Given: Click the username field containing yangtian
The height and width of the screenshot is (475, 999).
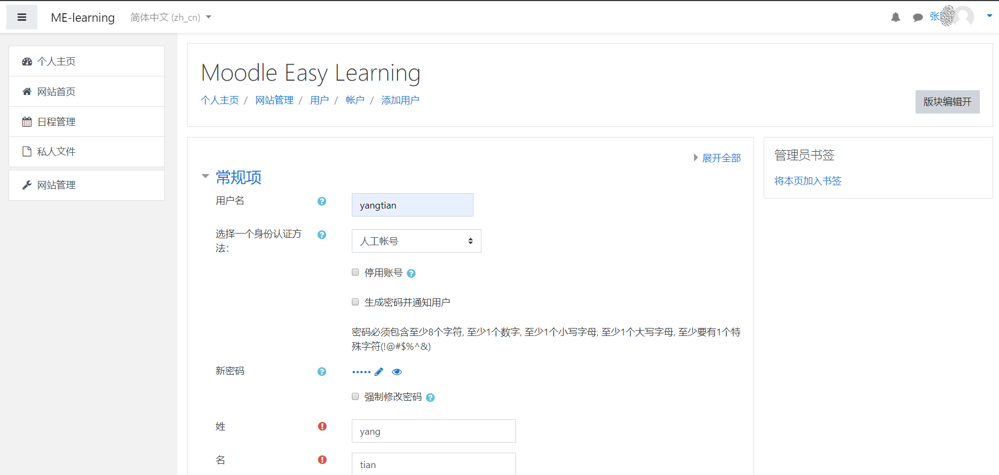Looking at the screenshot, I should (x=412, y=205).
